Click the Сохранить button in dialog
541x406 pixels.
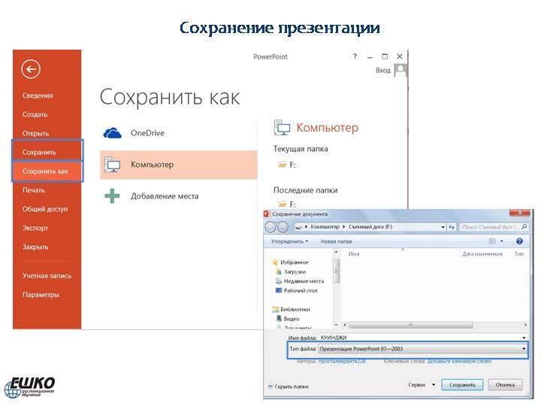[x=462, y=385]
